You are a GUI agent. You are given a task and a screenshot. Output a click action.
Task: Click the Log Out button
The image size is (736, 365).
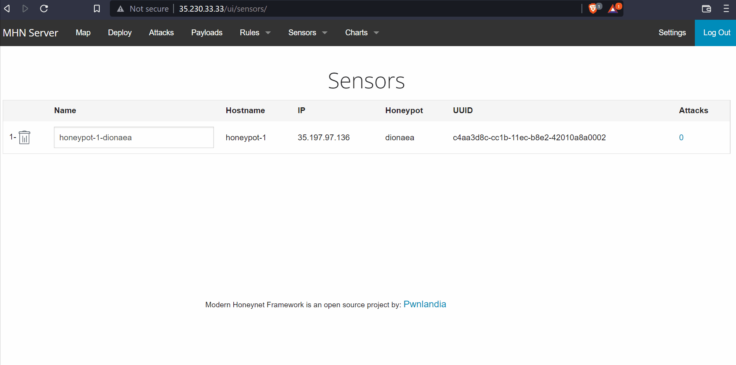(x=715, y=33)
